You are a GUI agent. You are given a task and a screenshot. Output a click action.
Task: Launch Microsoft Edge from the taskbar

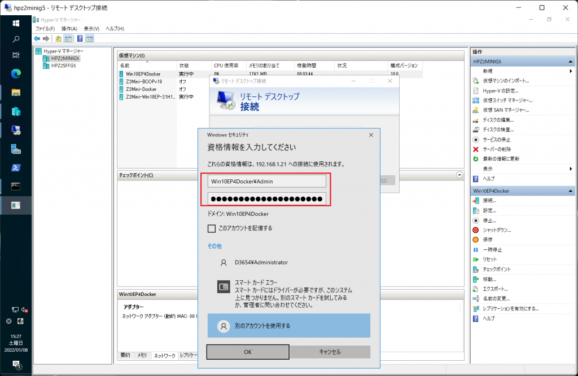16,74
